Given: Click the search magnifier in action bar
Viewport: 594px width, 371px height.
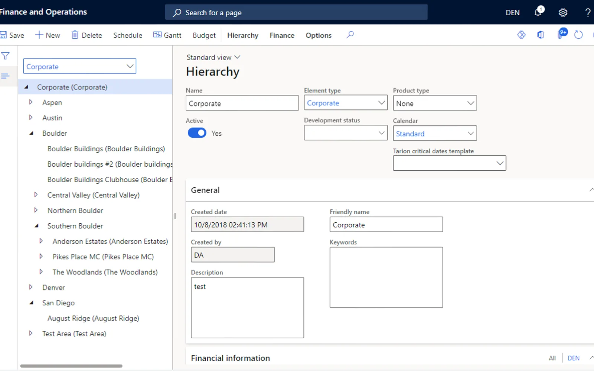Looking at the screenshot, I should click(350, 35).
